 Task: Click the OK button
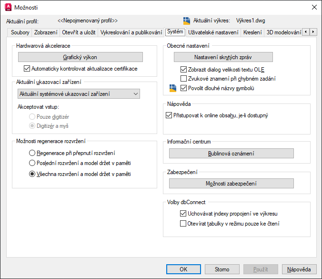pos(183,269)
